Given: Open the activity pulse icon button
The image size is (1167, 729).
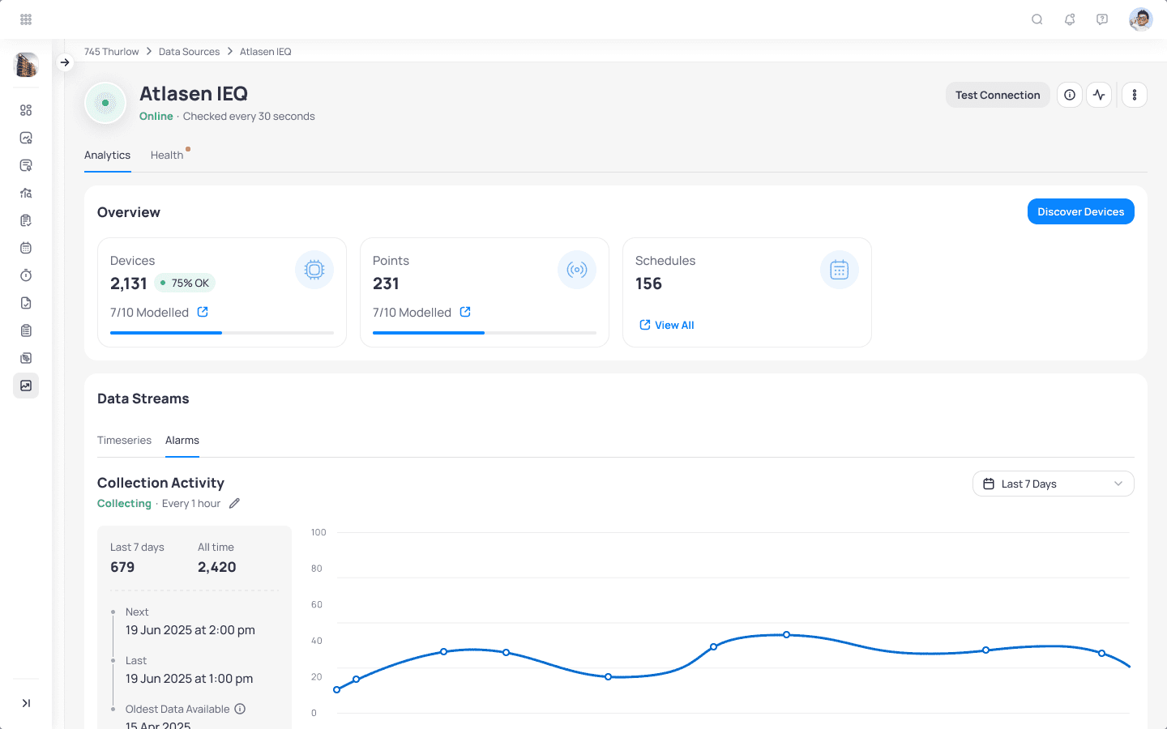Looking at the screenshot, I should [x=1099, y=95].
